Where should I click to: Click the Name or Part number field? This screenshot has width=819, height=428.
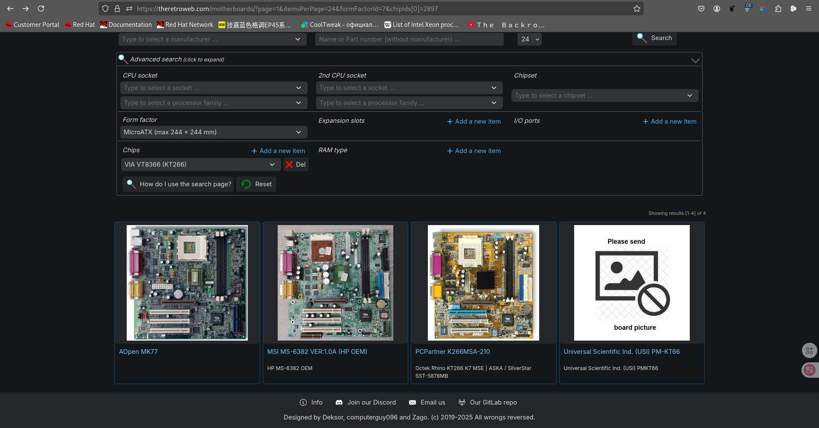[409, 39]
